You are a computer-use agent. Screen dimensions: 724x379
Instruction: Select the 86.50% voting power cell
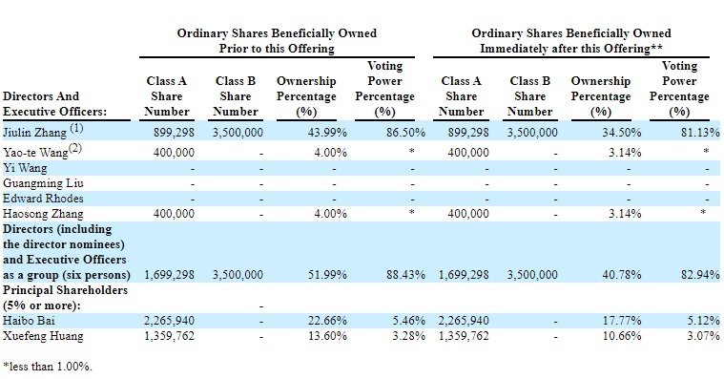click(x=405, y=133)
